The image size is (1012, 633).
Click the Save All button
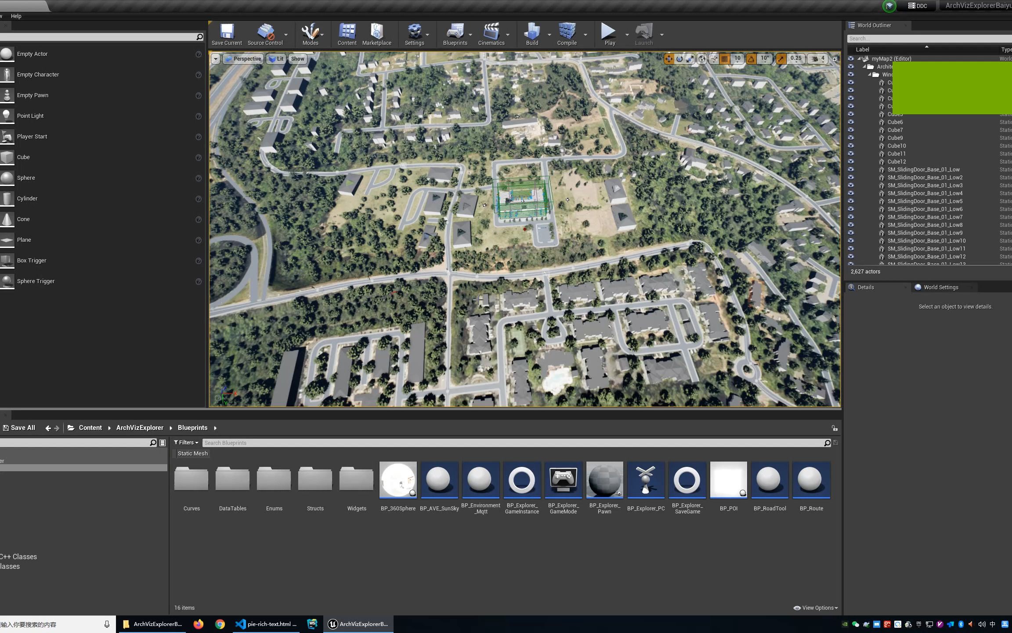tap(19, 428)
